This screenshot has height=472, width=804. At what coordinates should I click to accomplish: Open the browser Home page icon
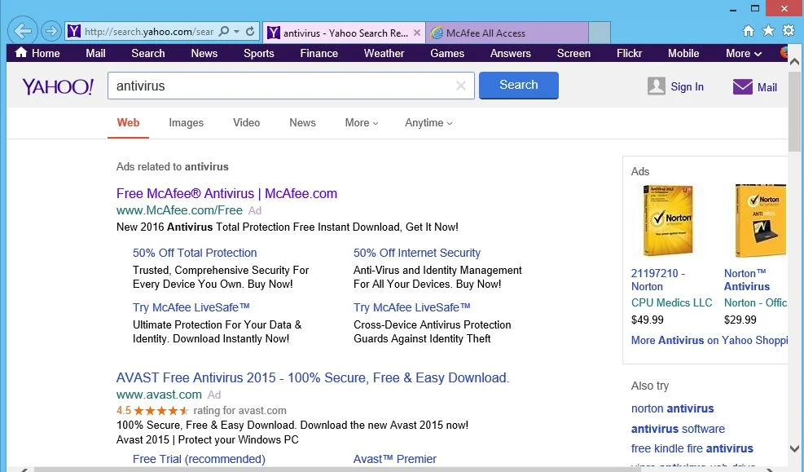pos(749,31)
